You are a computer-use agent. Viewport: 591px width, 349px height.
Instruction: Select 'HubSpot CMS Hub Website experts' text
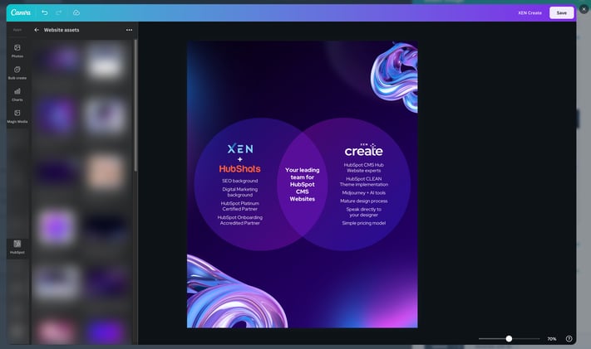pos(364,167)
